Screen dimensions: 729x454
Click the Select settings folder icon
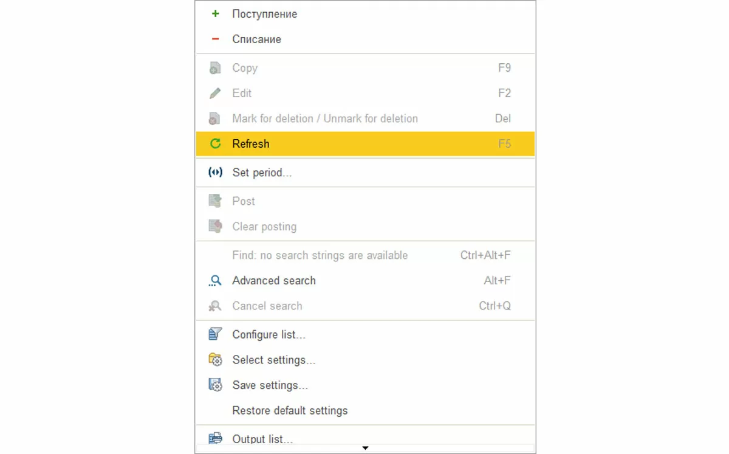[215, 360]
